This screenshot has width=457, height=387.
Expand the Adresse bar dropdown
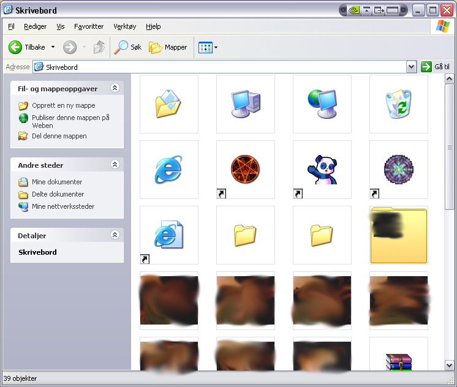point(411,67)
